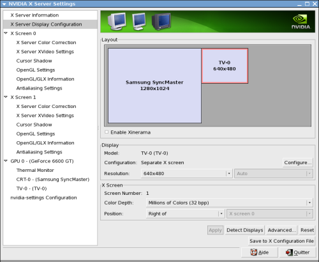Screen dimensions: 319x262
Task: Open the Advanced... options
Action: pyautogui.click(x=282, y=230)
